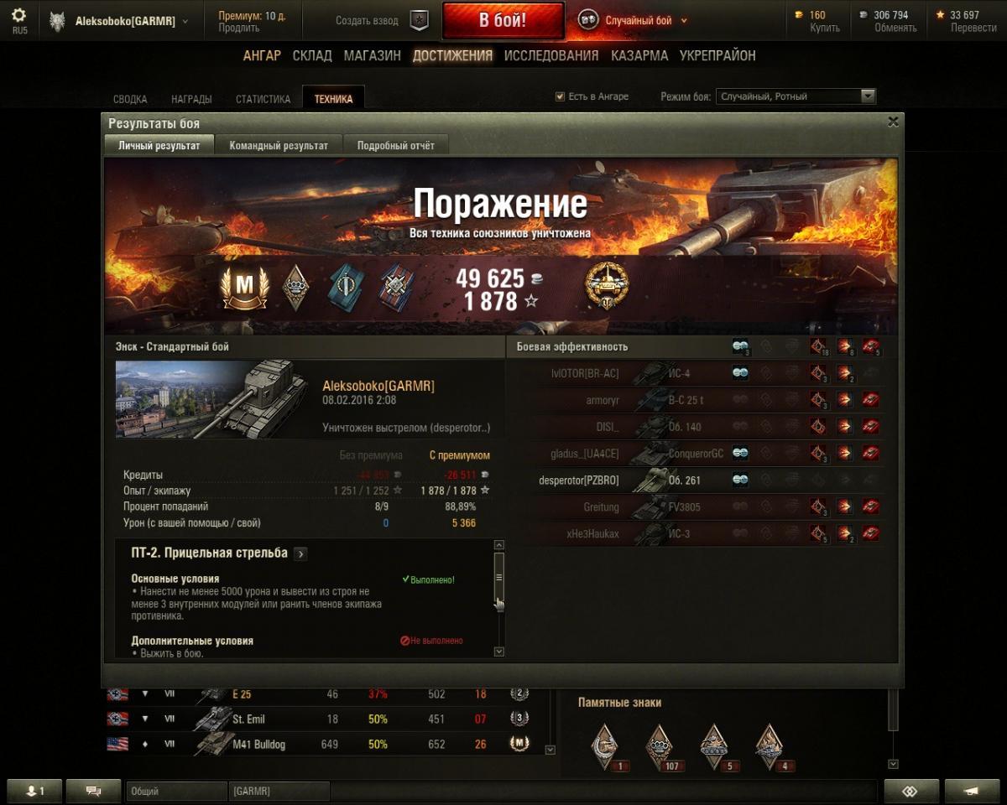Click the mission conditions scrollbar handle
This screenshot has height=805, width=1007.
pos(498,577)
